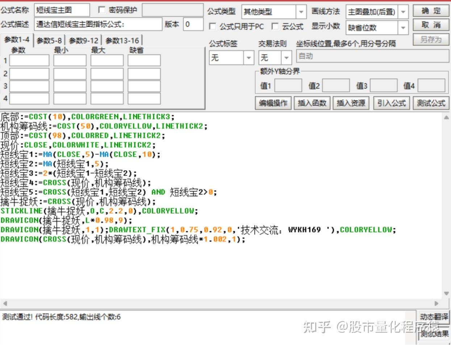Click the 引入公式 import formula button
The width and height of the screenshot is (451, 345).
coord(391,103)
